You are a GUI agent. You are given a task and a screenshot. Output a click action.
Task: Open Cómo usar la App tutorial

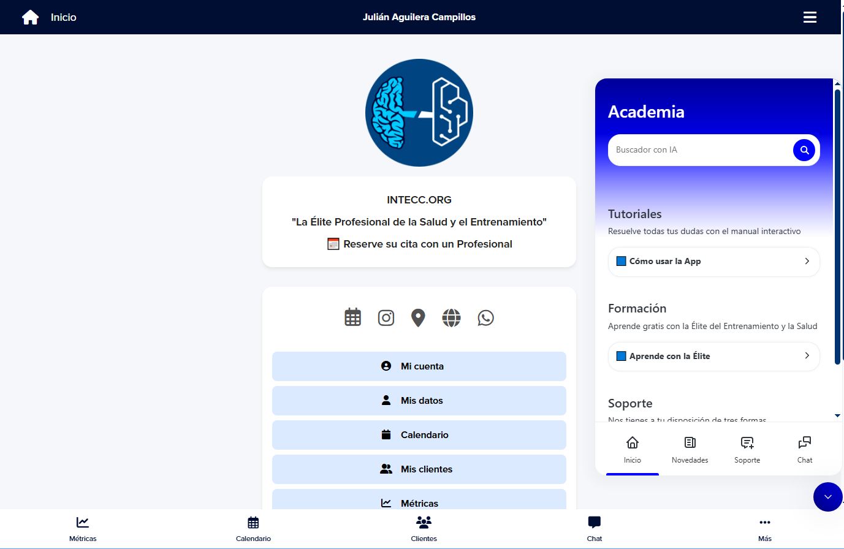tap(713, 261)
